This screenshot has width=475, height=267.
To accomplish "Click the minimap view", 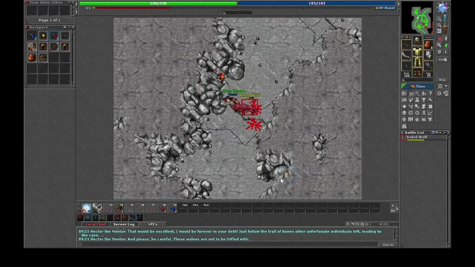I will 417,17.
